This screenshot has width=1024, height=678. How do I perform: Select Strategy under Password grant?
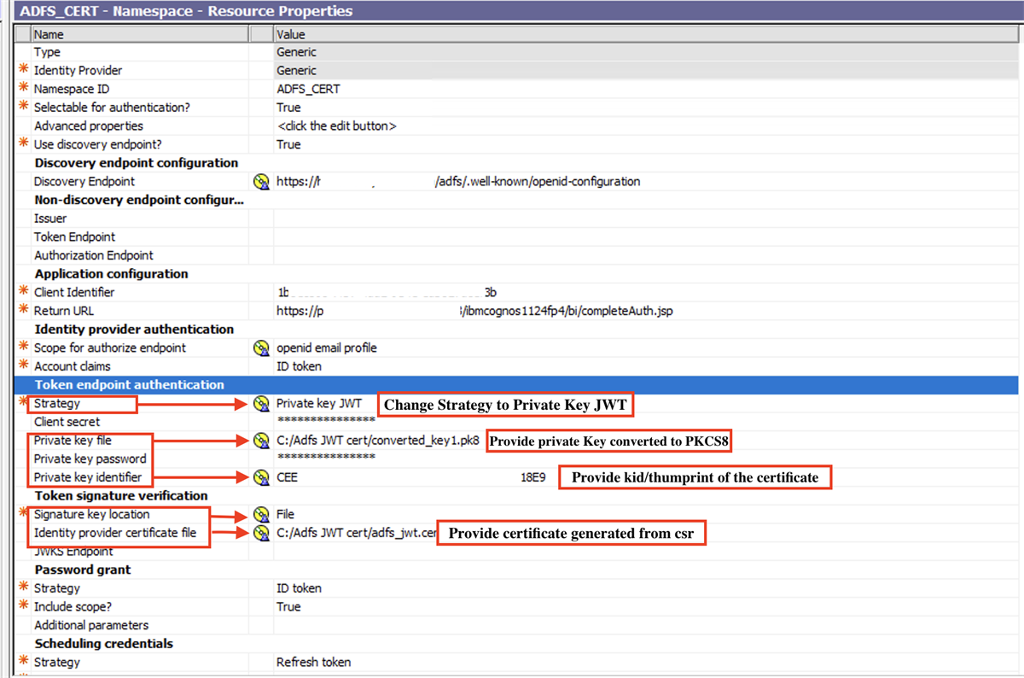pos(57,588)
